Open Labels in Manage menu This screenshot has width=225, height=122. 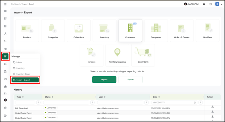point(25,62)
